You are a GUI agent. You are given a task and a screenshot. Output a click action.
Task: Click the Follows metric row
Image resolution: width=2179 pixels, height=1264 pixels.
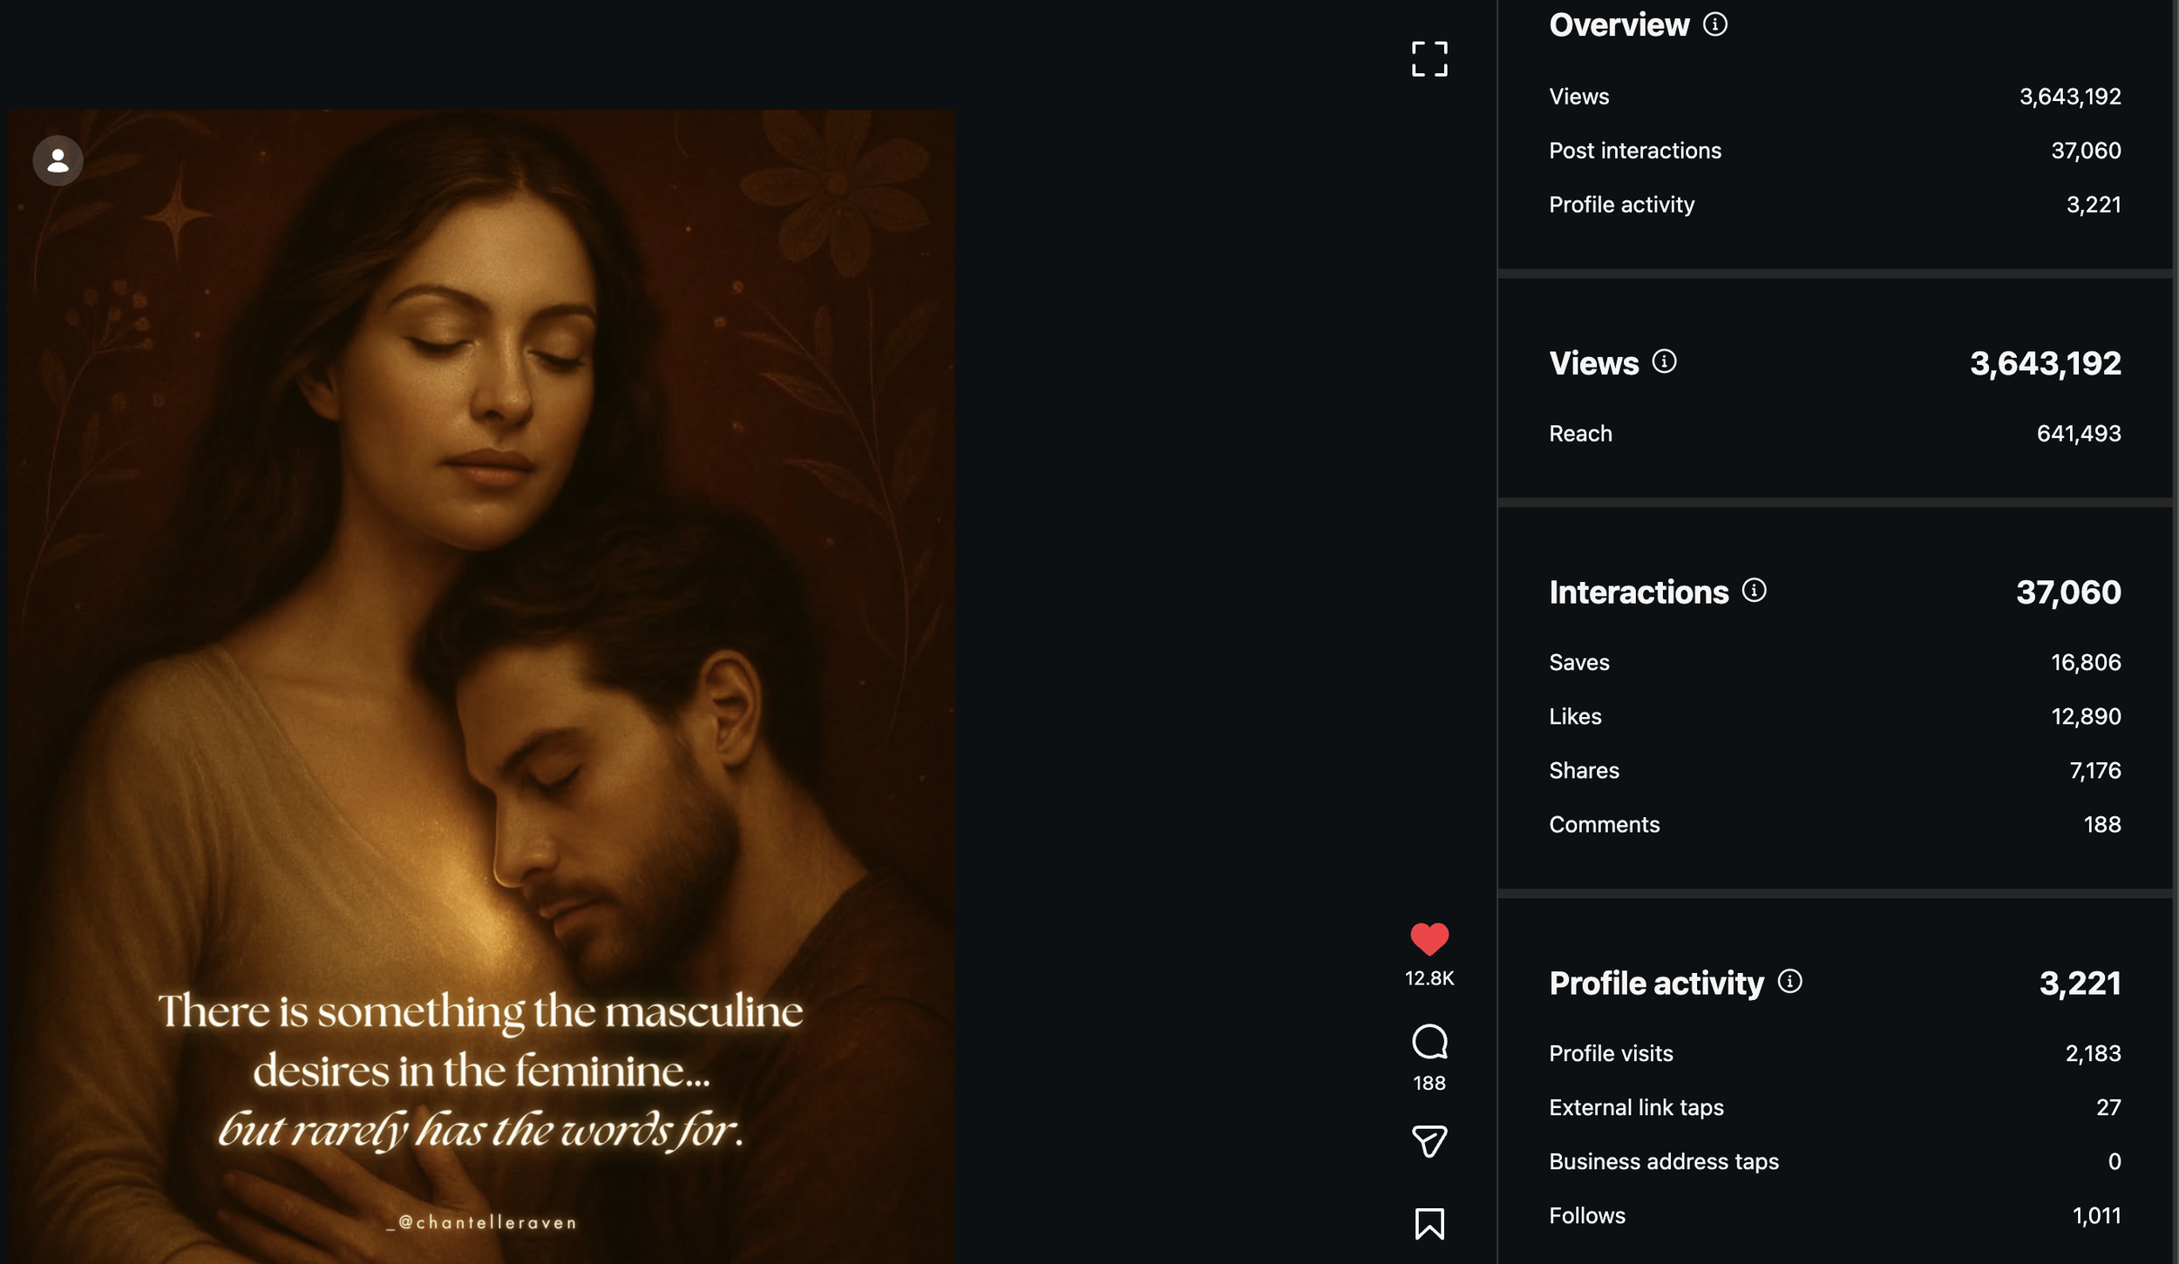click(1834, 1216)
